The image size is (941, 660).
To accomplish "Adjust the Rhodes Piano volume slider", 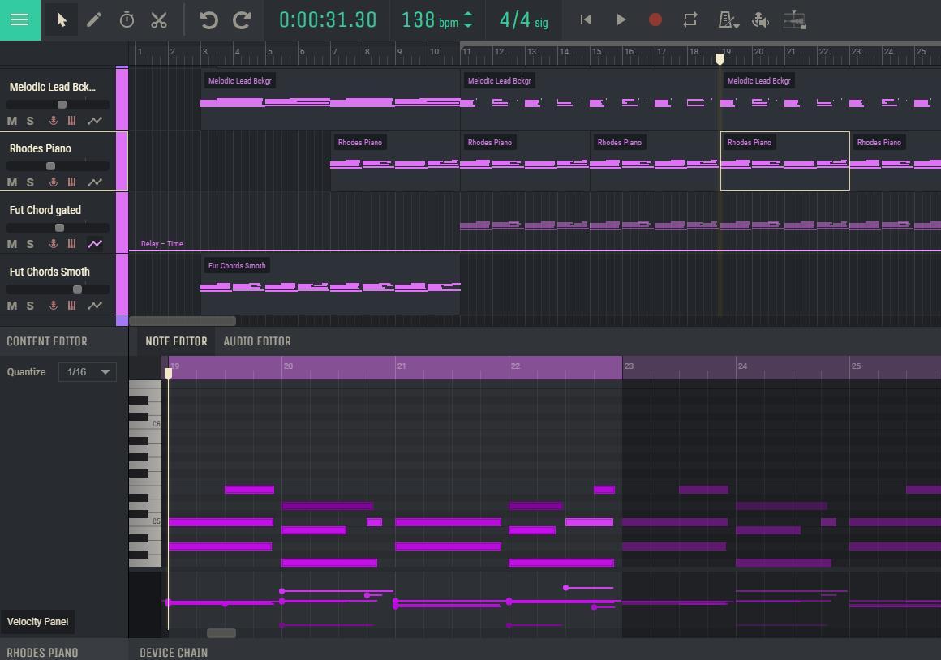I will point(50,165).
